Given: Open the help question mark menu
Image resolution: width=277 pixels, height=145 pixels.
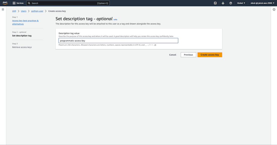Looking at the screenshot, I should click(231, 3).
